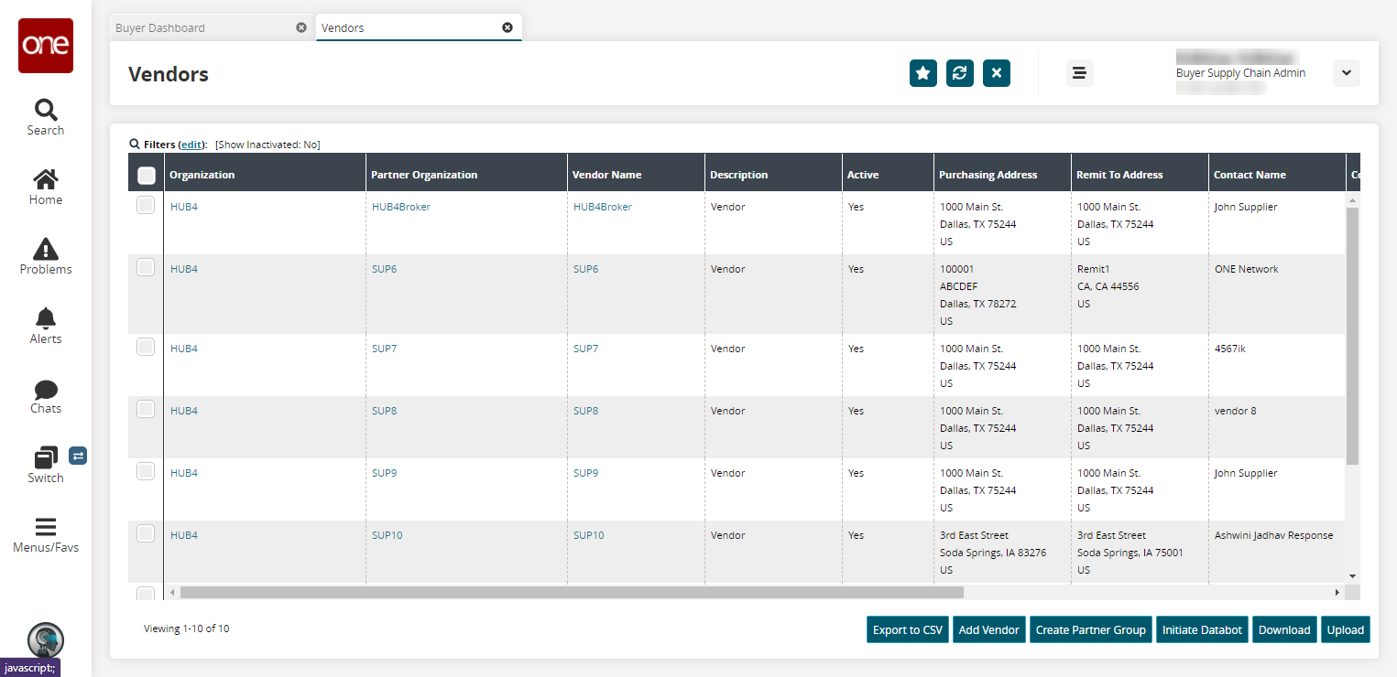Open the SUP10 vendor name link
This screenshot has height=677, width=1397.
click(x=588, y=535)
